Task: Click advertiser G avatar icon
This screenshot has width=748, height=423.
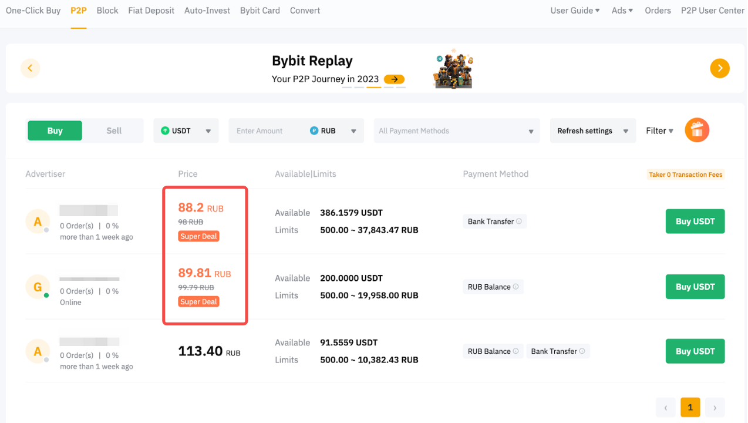Action: click(x=38, y=287)
